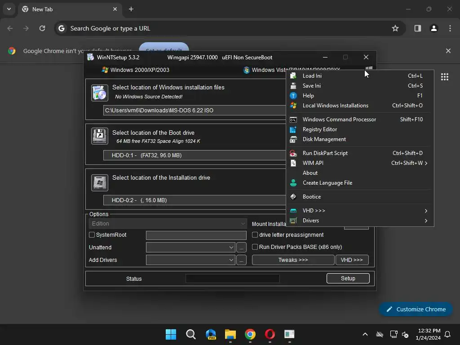This screenshot has height=345, width=460.
Task: Expand the VHD >>> submenu arrow
Action: pyautogui.click(x=426, y=211)
